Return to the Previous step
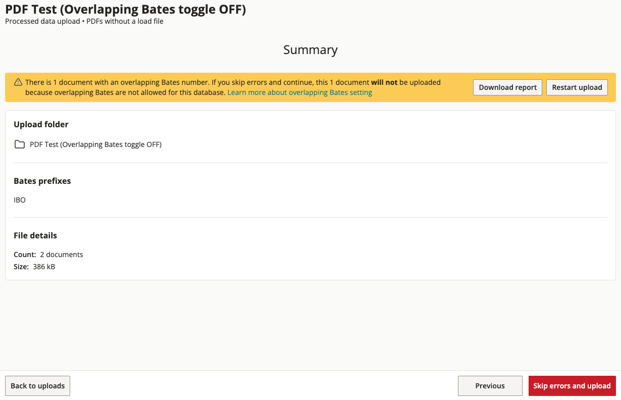621x400 pixels. point(490,386)
